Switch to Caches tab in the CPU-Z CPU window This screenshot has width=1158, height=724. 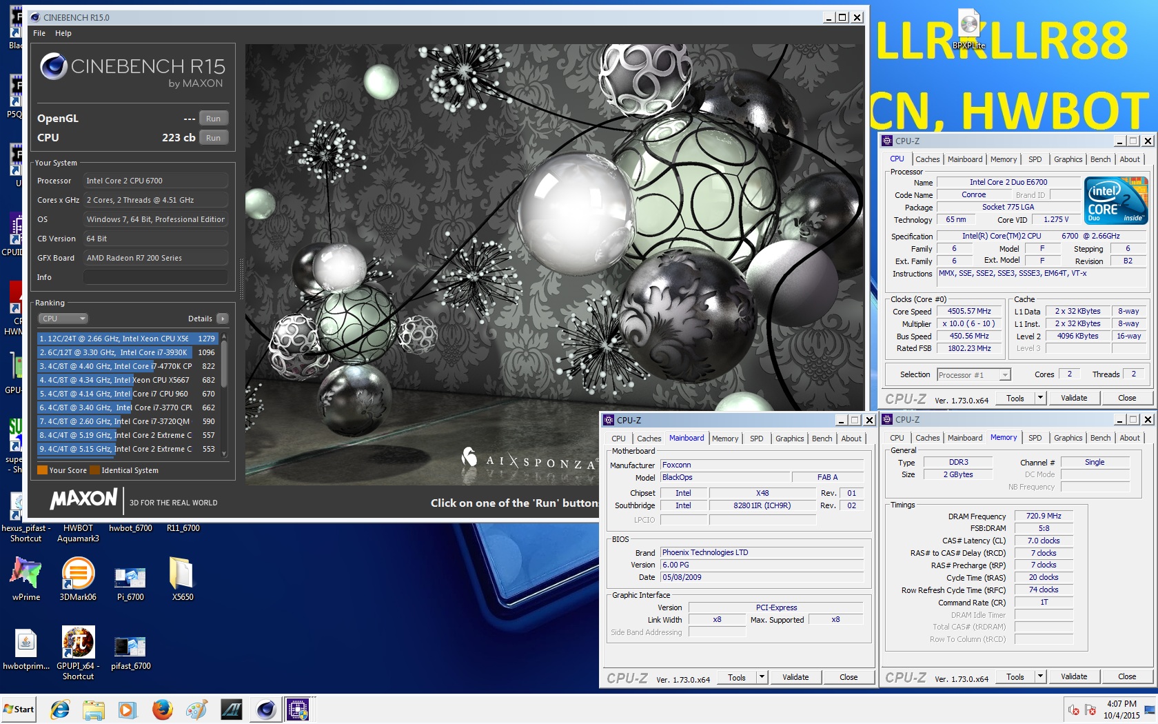927,159
